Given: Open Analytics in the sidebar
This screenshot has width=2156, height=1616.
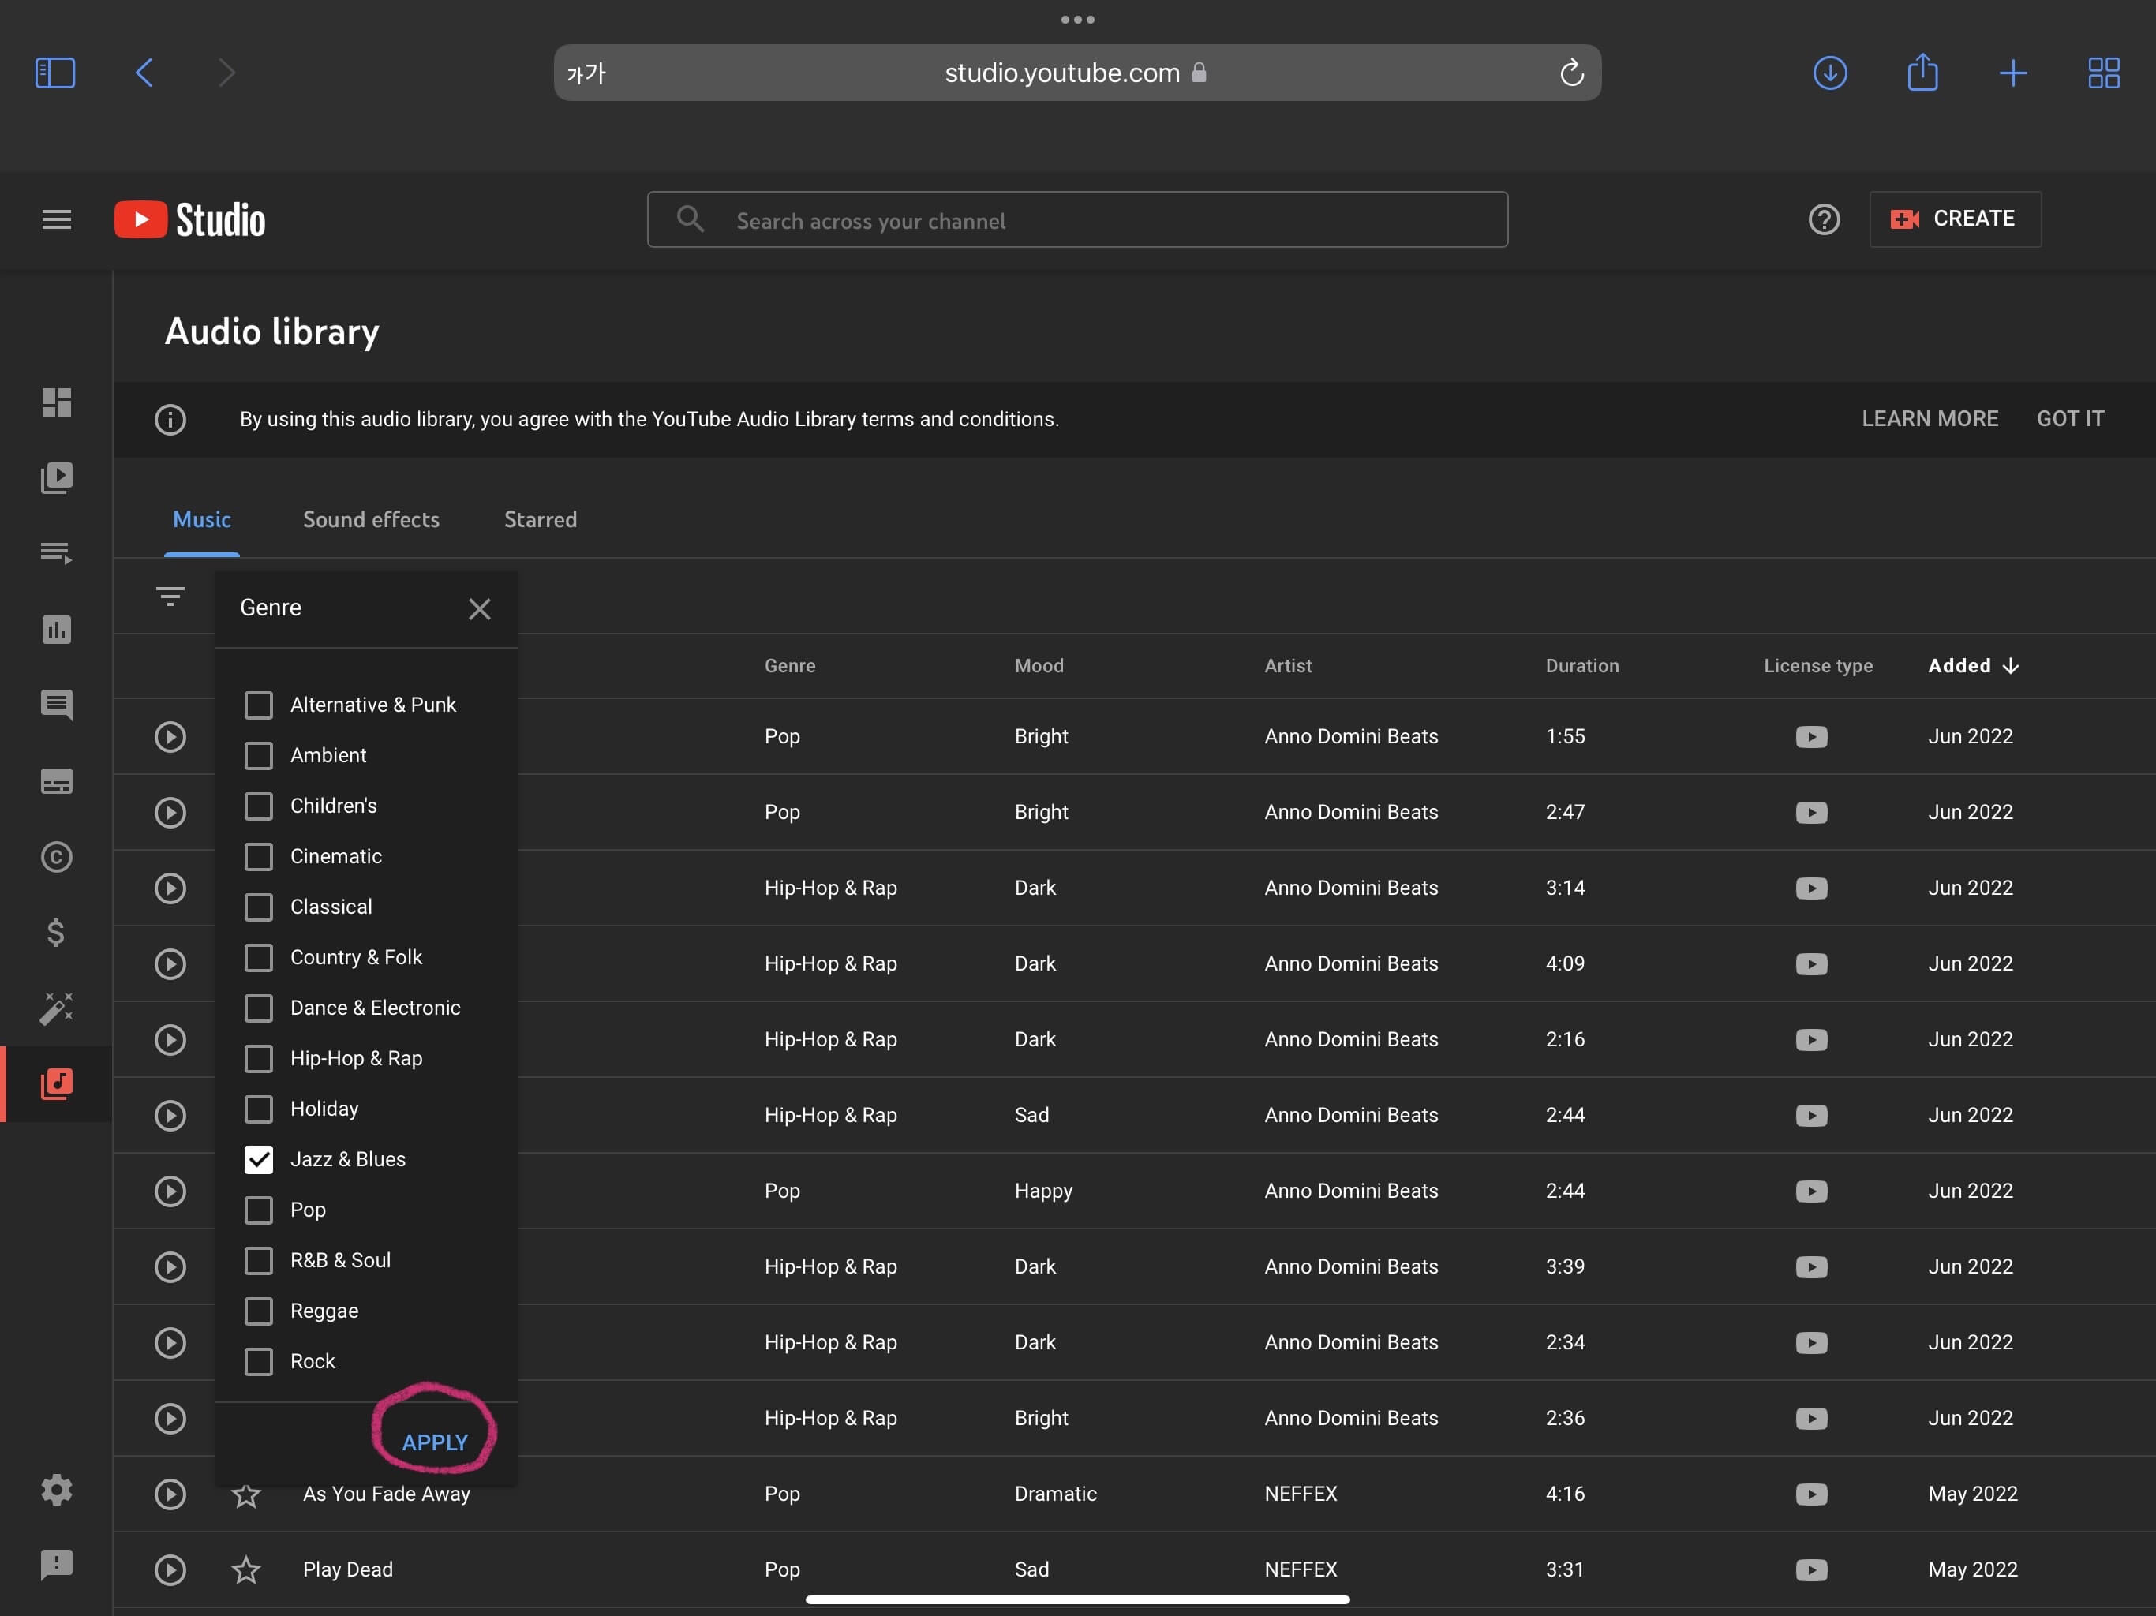Looking at the screenshot, I should click(57, 630).
